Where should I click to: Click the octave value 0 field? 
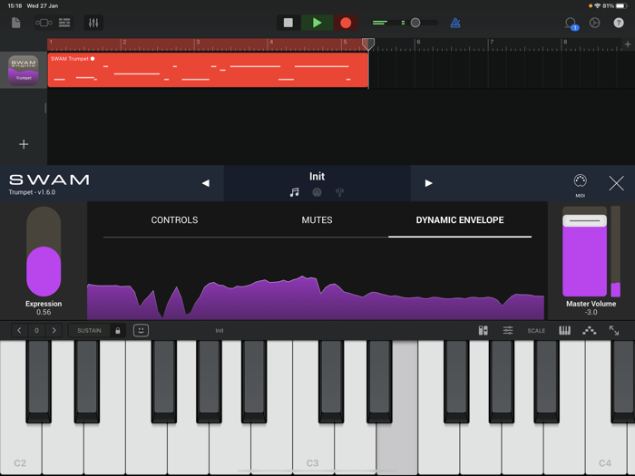click(x=36, y=330)
